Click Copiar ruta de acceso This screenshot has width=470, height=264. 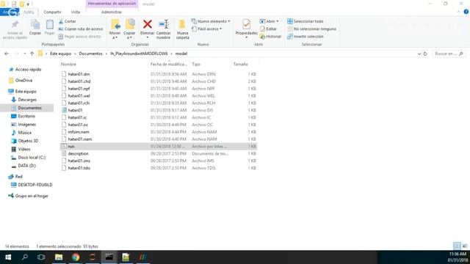click(x=81, y=29)
